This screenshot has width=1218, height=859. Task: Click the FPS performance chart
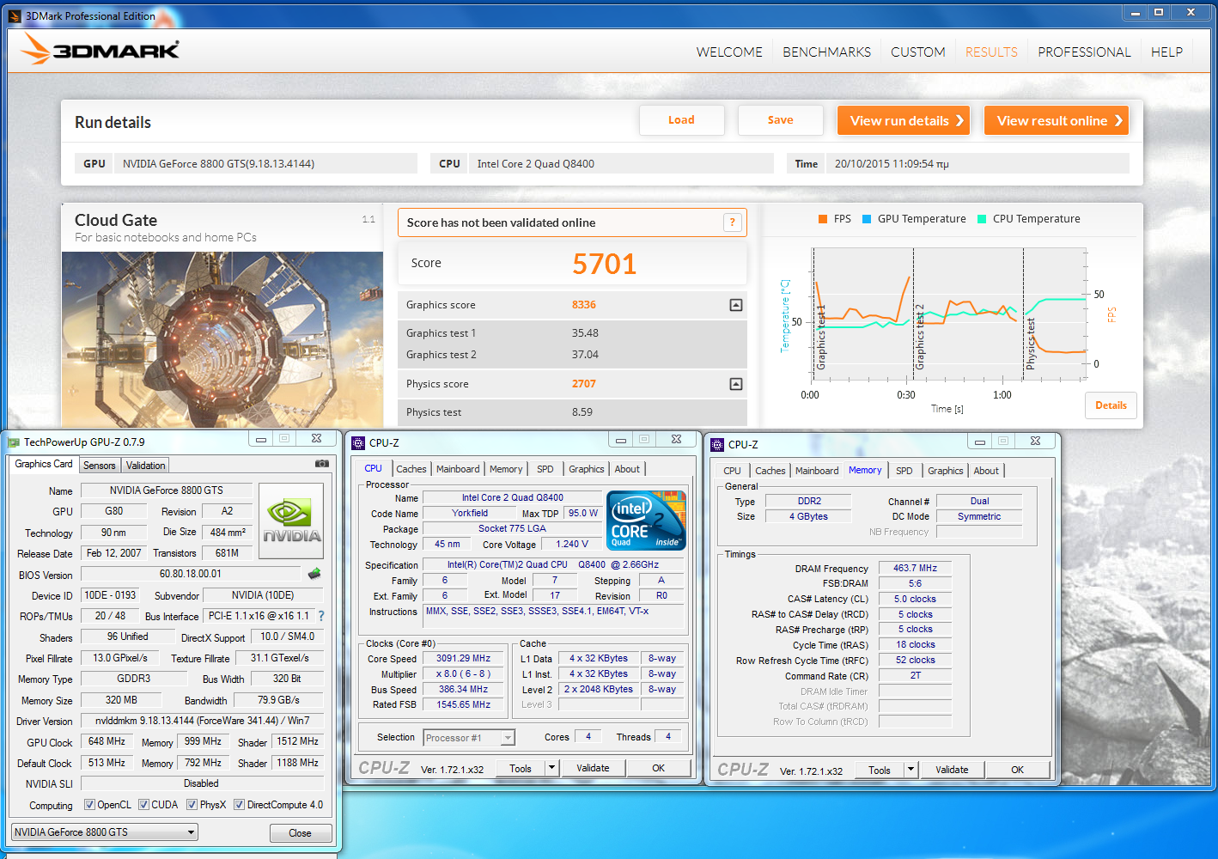point(949,314)
